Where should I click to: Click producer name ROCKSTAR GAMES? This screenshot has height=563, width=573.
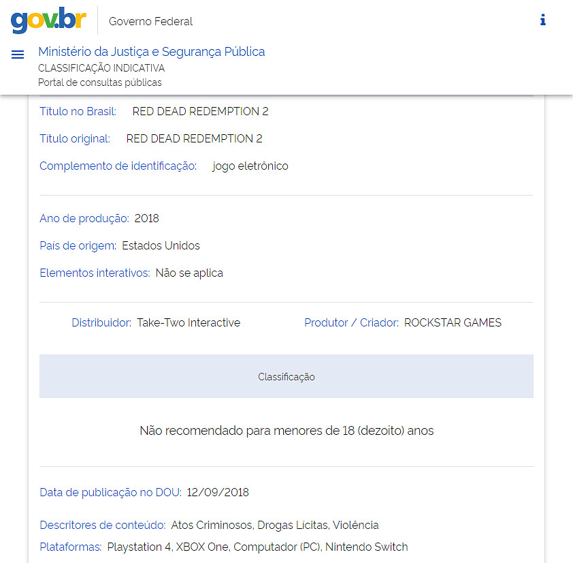click(x=453, y=322)
